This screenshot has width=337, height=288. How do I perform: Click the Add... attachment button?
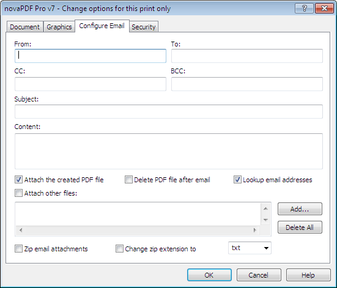click(300, 209)
